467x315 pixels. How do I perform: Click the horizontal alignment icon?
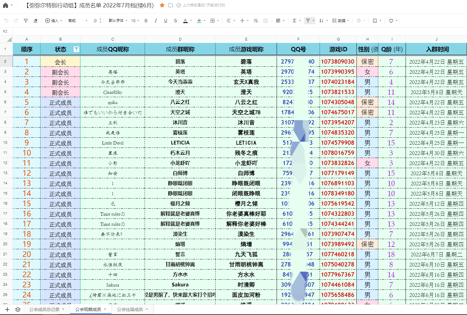[x=228, y=21]
